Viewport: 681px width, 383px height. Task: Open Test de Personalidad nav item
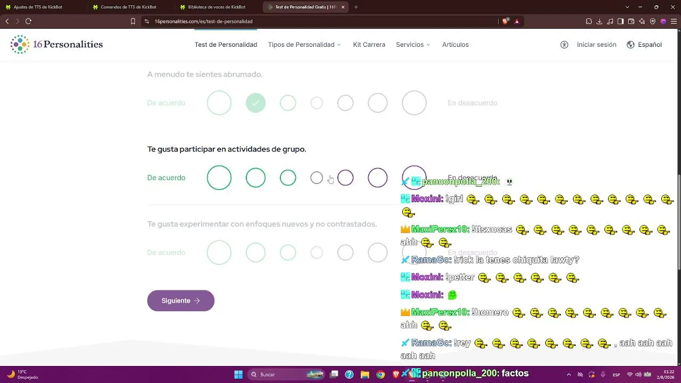tap(226, 45)
